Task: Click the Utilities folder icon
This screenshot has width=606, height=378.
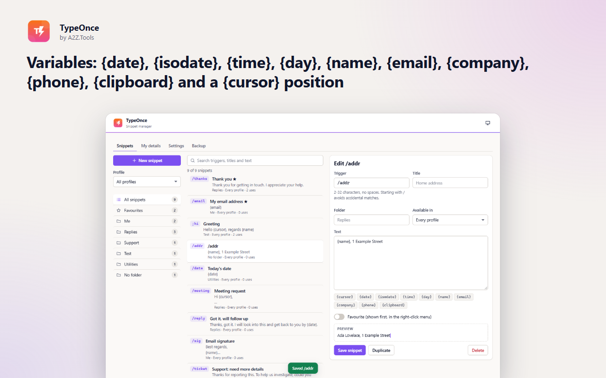Action: [119, 264]
